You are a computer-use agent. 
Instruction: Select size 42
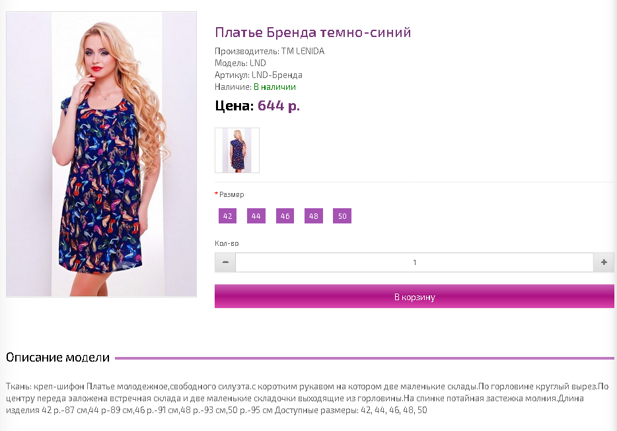(x=227, y=215)
